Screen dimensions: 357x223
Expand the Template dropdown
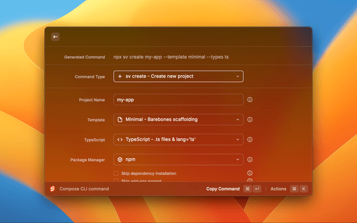click(x=178, y=119)
